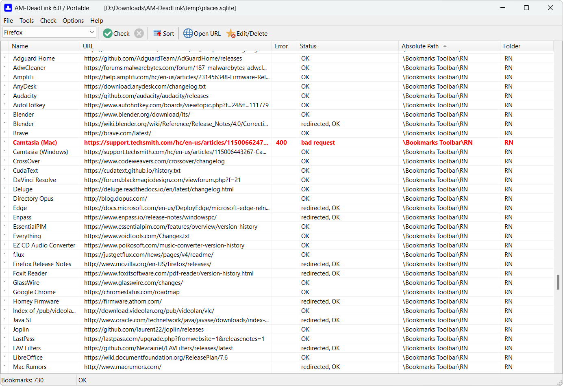
Task: Click the blender.org/download/lts URL
Action: point(137,115)
